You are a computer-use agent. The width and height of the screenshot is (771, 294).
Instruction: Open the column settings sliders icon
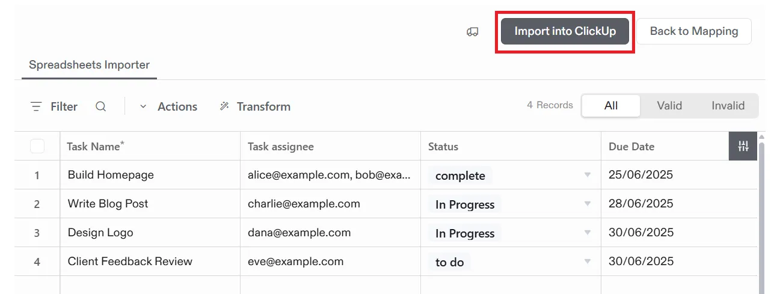tap(743, 146)
